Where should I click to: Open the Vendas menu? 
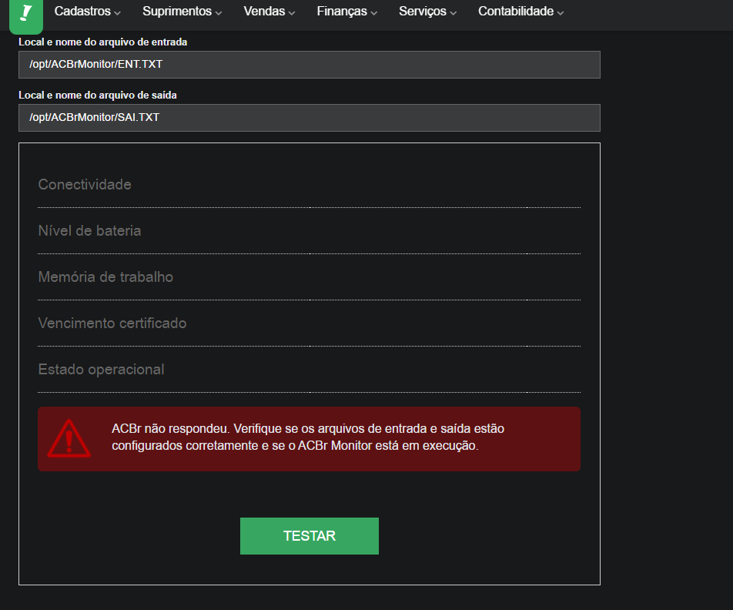269,12
